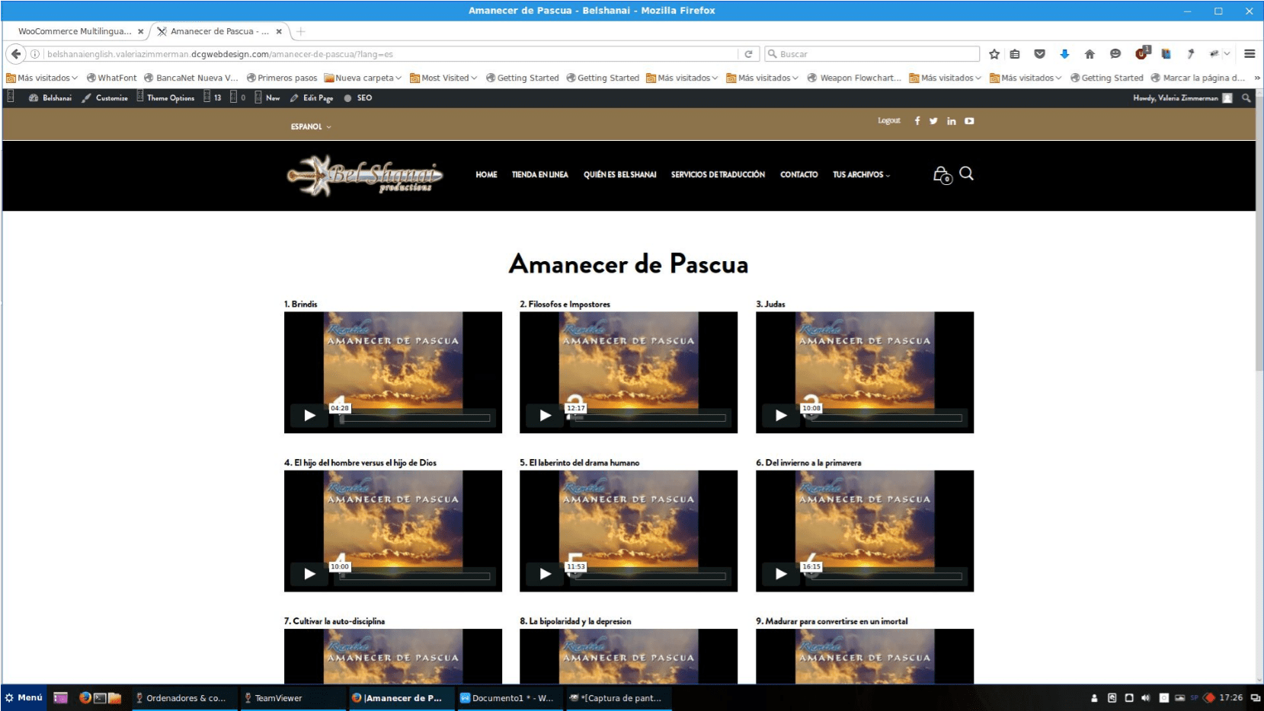Play video 5. El laberinto del drama humano
Screen dimensions: 1264x711
tap(546, 574)
